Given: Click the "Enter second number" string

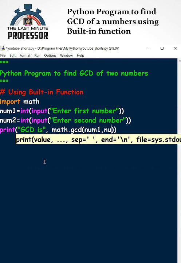Looking at the screenshot, I should click(88, 120).
